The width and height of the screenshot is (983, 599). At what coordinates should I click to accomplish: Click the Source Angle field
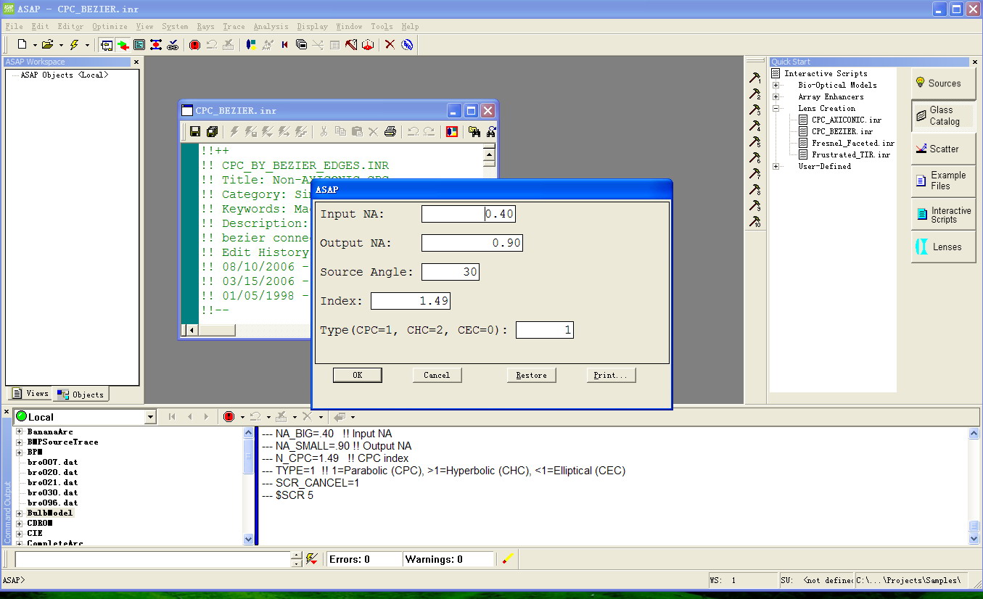click(450, 272)
